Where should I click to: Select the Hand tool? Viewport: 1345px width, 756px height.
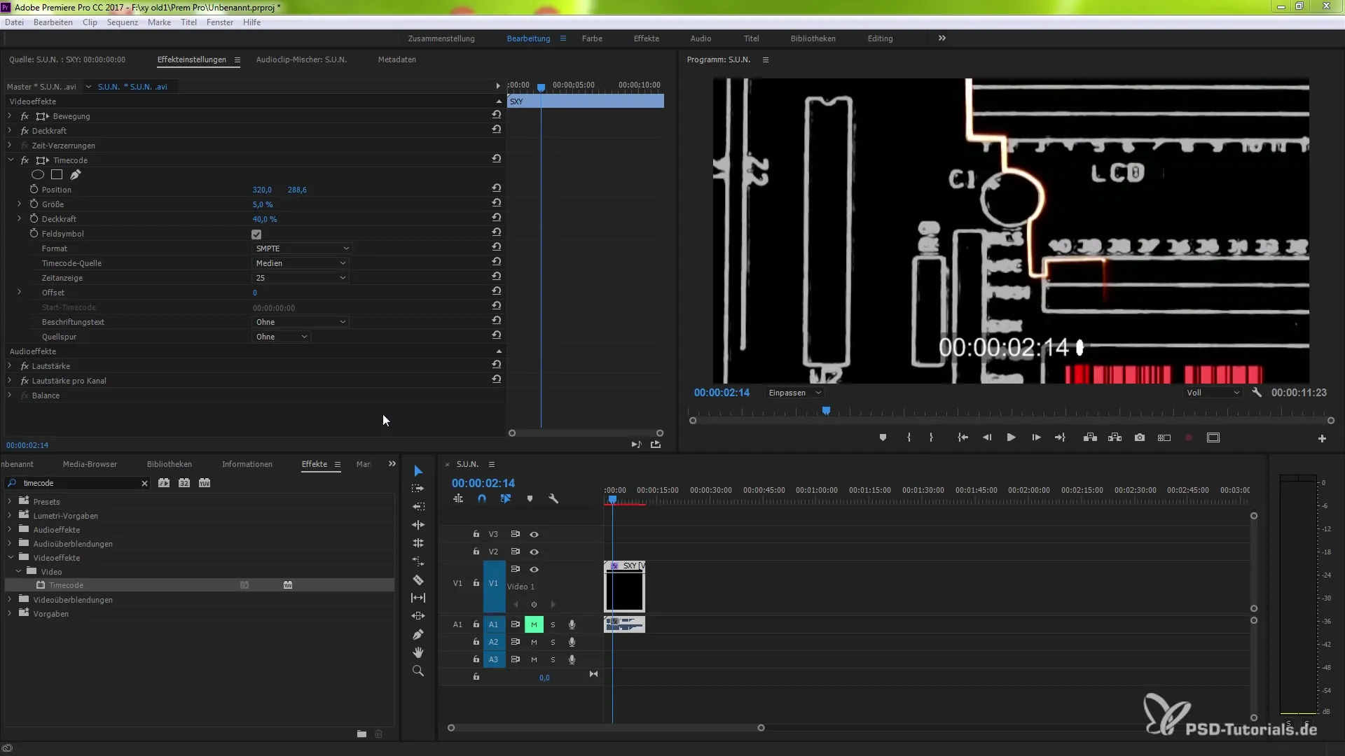[418, 652]
